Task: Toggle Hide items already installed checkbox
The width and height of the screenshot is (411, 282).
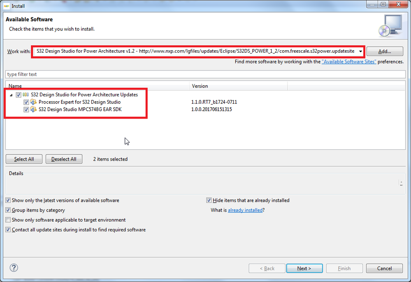Action: (209, 200)
